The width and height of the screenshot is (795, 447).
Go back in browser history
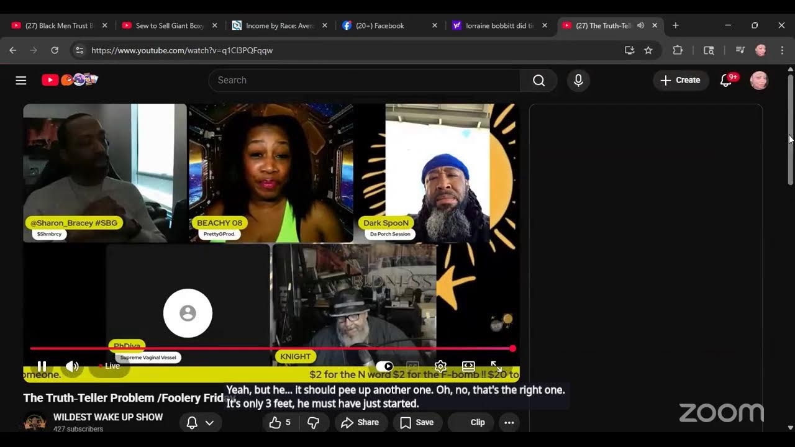[x=13, y=50]
